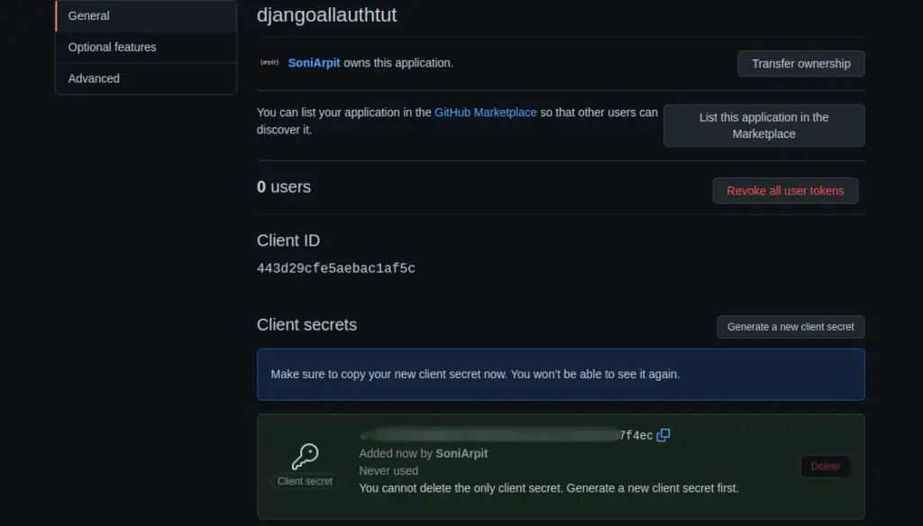
Task: Generate a new client secret
Action: 790,327
